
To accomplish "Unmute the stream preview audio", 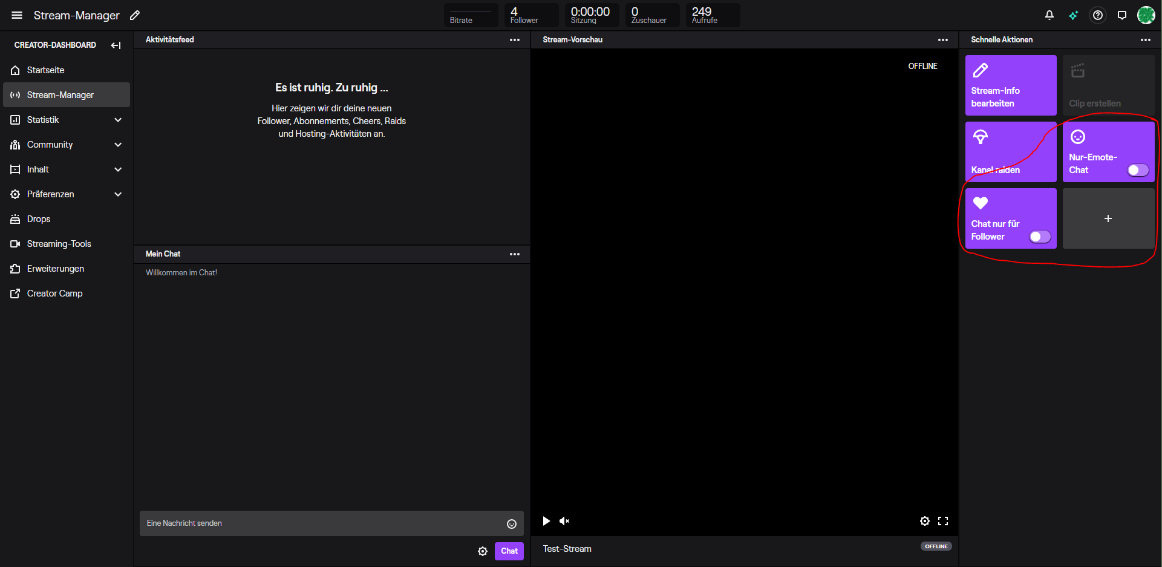I will [564, 521].
